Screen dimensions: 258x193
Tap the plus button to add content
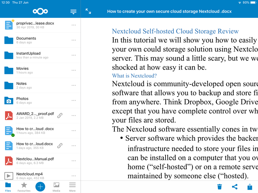tap(40, 187)
